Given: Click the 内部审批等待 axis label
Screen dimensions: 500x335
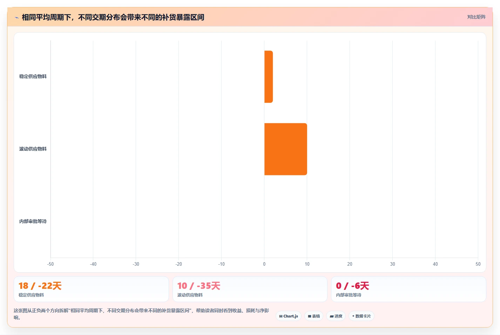Looking at the screenshot, I should (x=33, y=221).
